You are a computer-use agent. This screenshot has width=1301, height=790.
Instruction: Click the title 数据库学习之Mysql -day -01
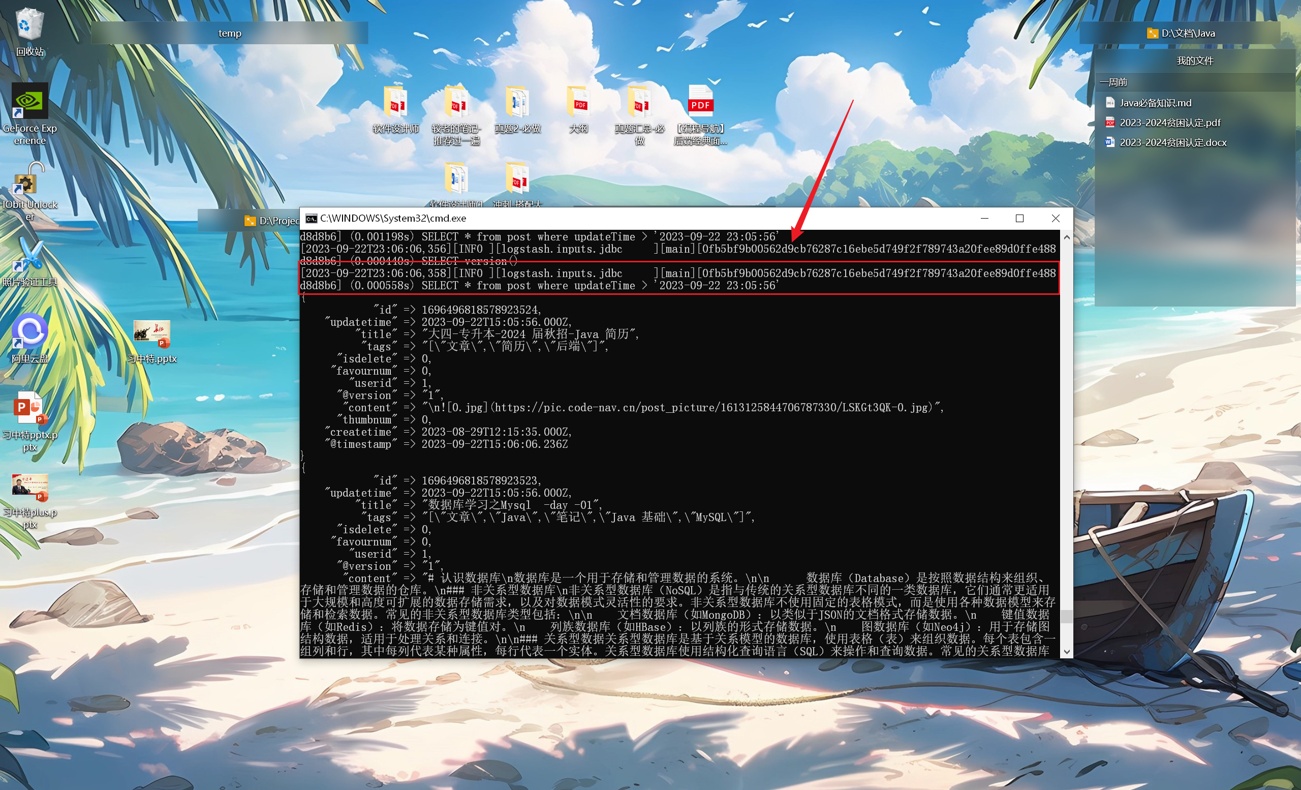510,505
